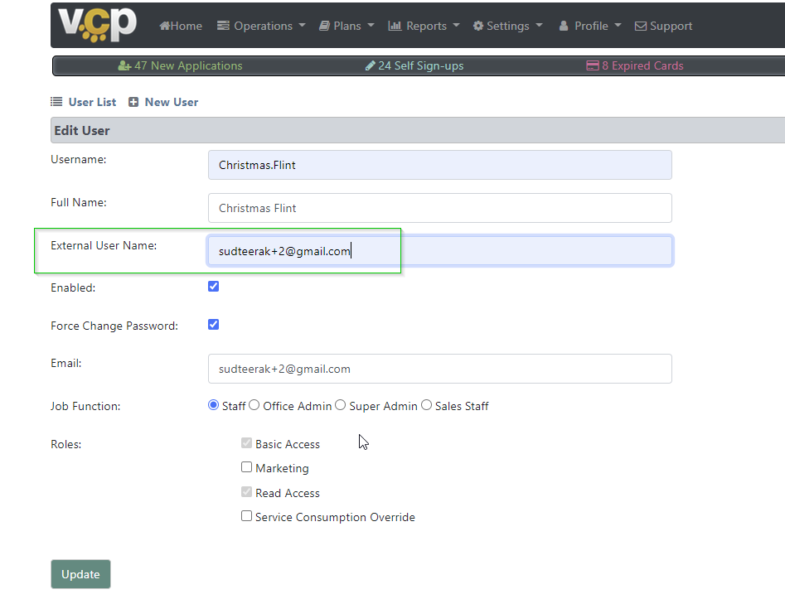Toggle the Enabled checkbox
The height and width of the screenshot is (599, 785).
click(x=213, y=286)
